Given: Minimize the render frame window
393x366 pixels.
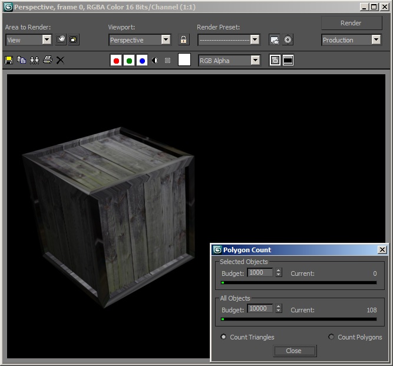Looking at the screenshot, I should pyautogui.click(x=365, y=6).
